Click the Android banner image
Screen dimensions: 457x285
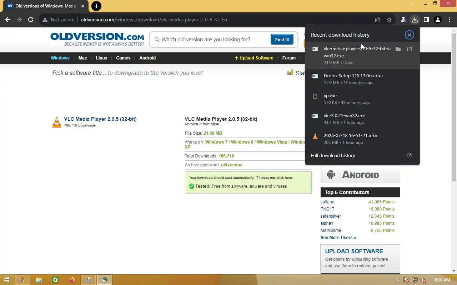pyautogui.click(x=360, y=174)
